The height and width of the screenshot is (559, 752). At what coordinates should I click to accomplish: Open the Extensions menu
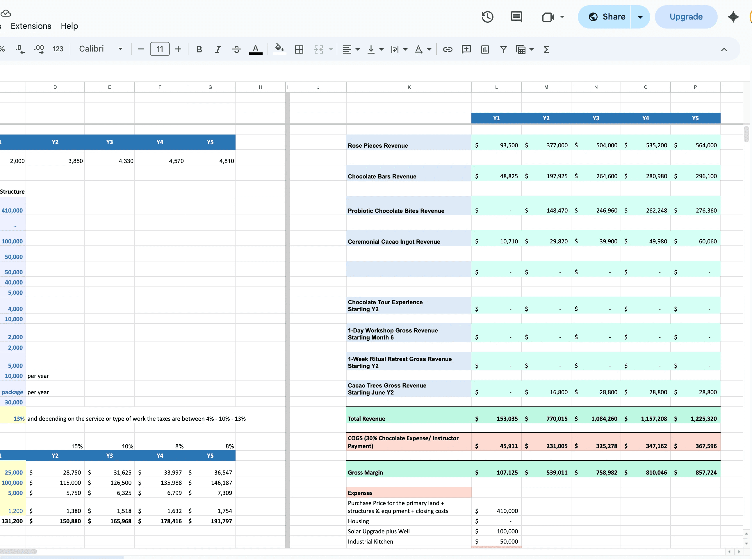(x=31, y=26)
